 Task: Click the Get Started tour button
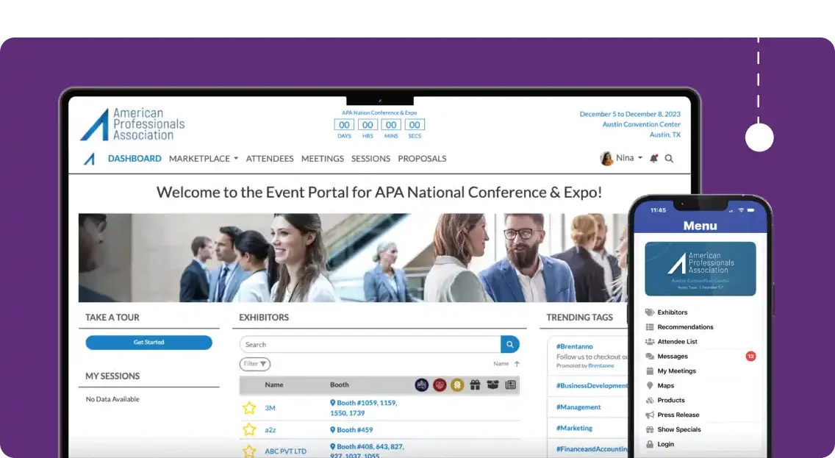coord(148,343)
